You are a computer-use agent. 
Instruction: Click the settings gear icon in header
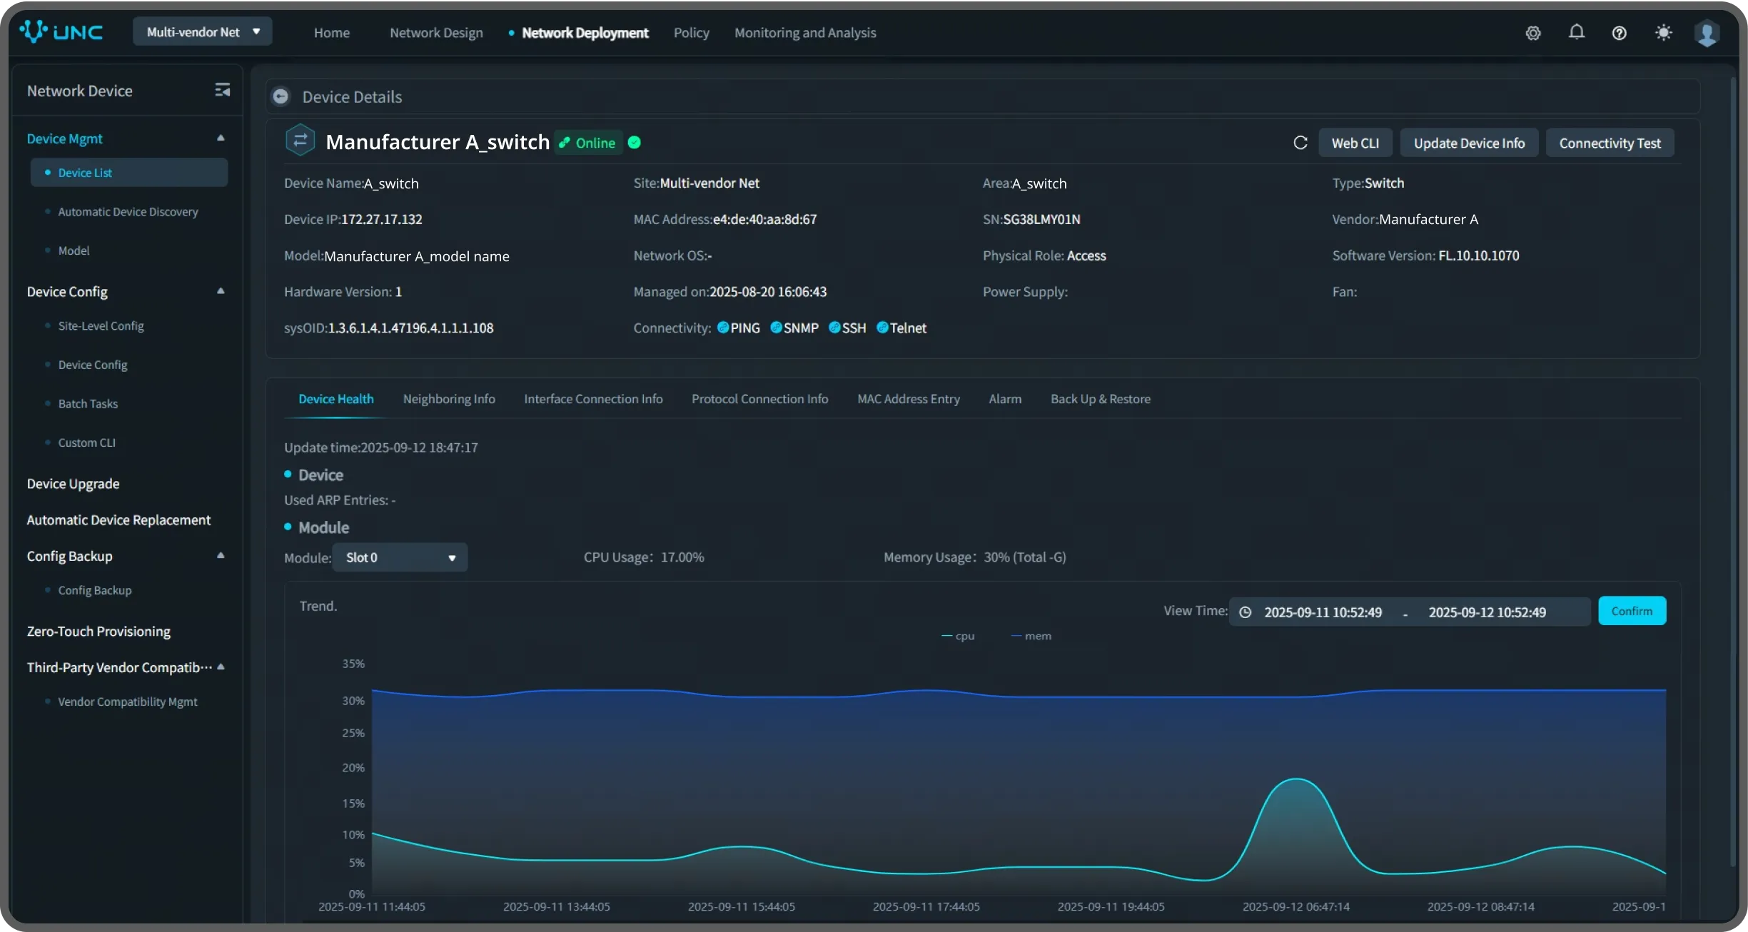pos(1532,33)
